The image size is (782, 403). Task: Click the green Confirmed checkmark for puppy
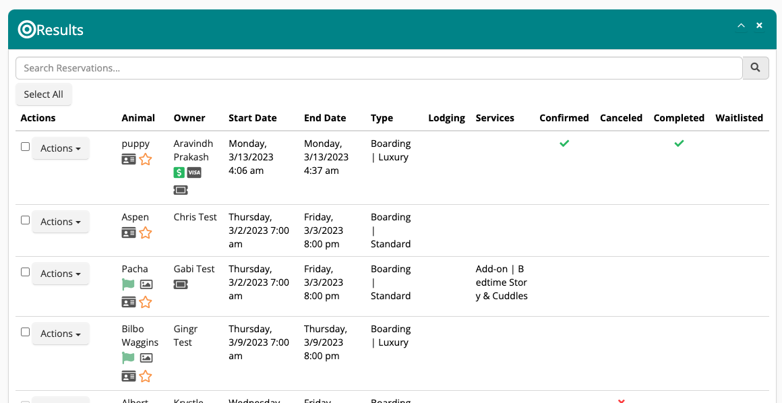(x=564, y=144)
